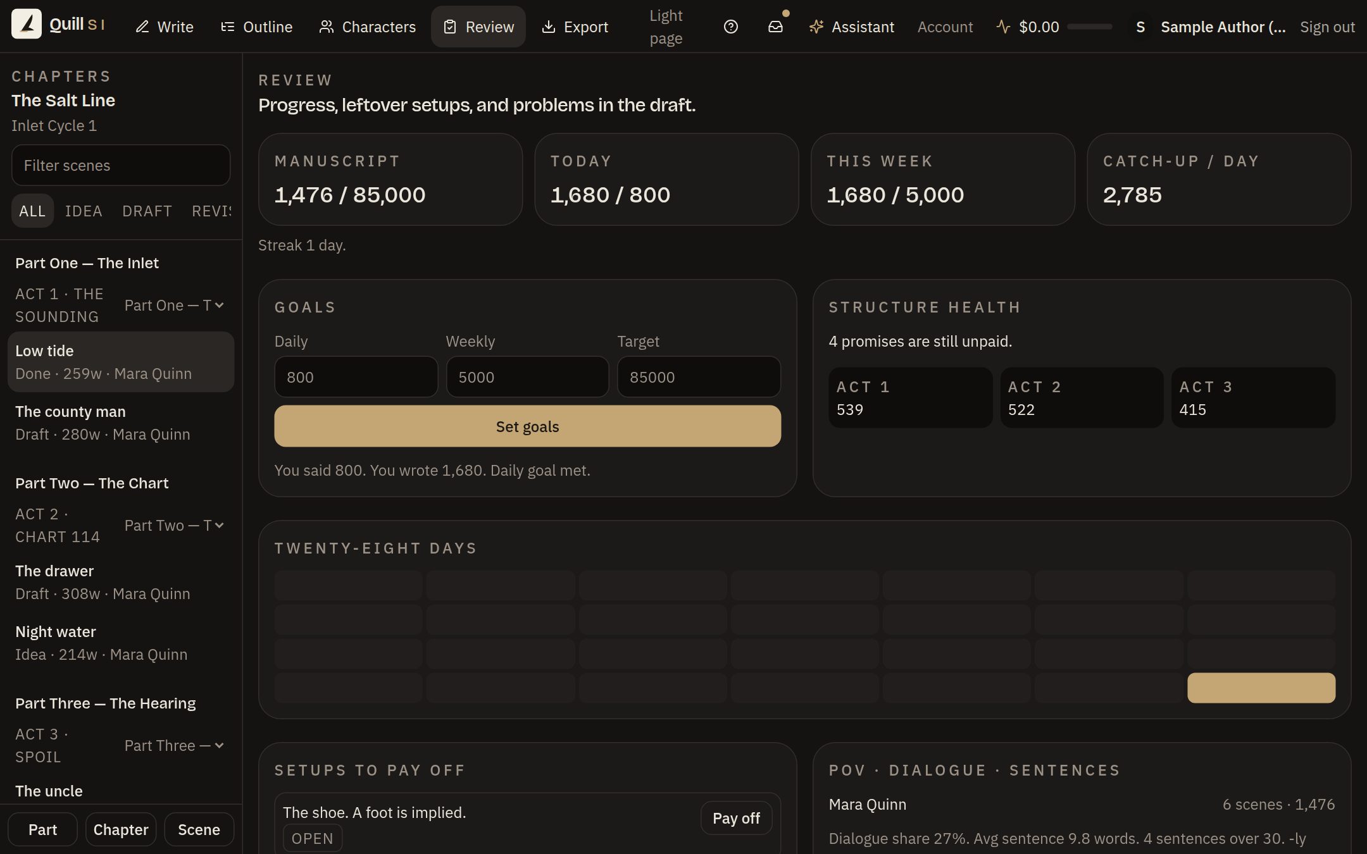
Task: Click the Chapter button
Action: (121, 829)
